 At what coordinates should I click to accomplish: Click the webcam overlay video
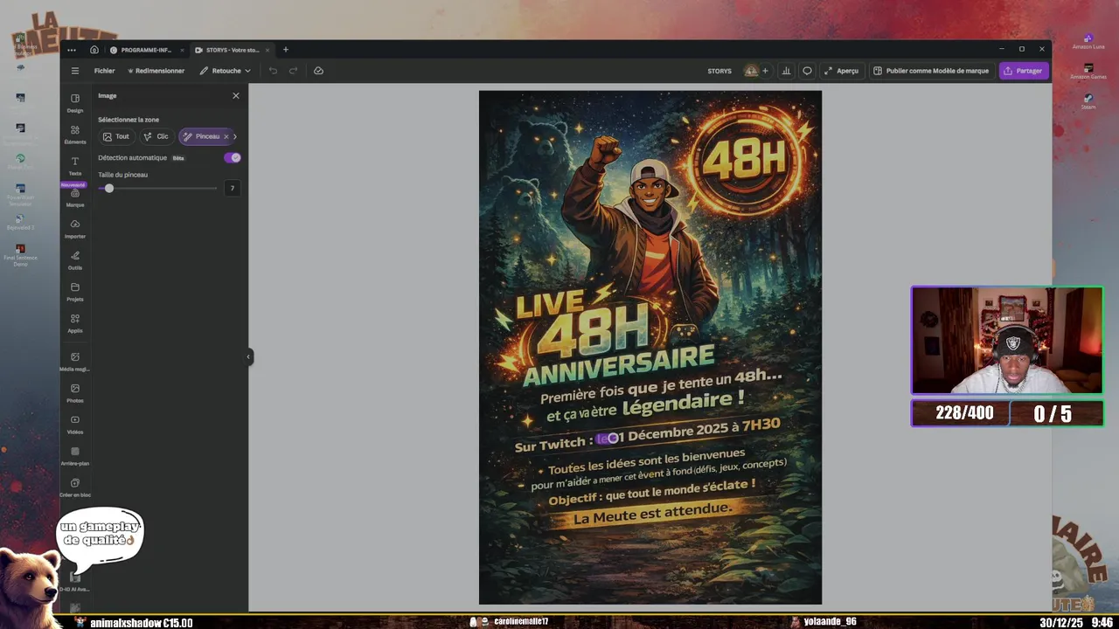tap(1007, 341)
